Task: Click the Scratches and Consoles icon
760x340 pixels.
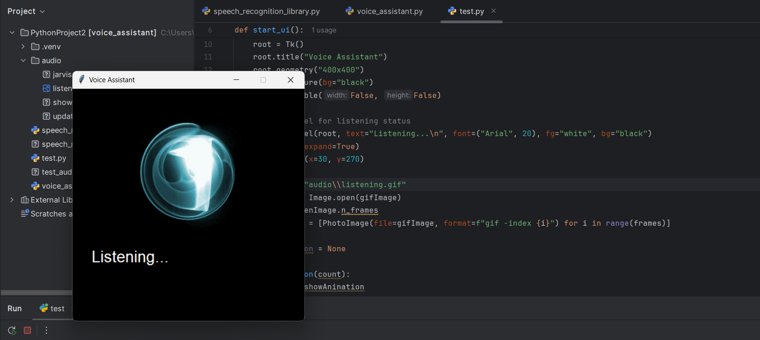Action: [25, 214]
